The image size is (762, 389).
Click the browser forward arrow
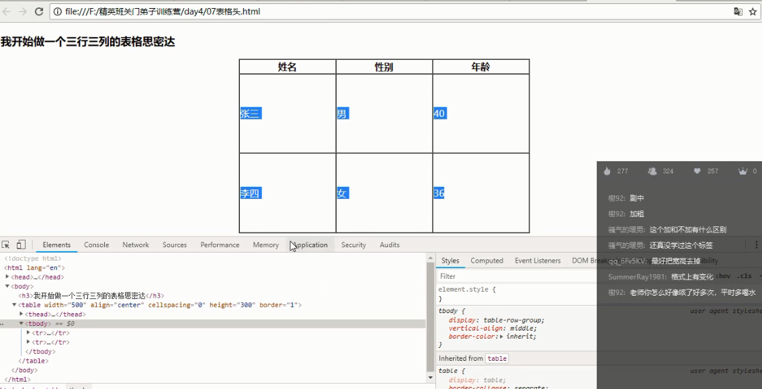(x=23, y=11)
